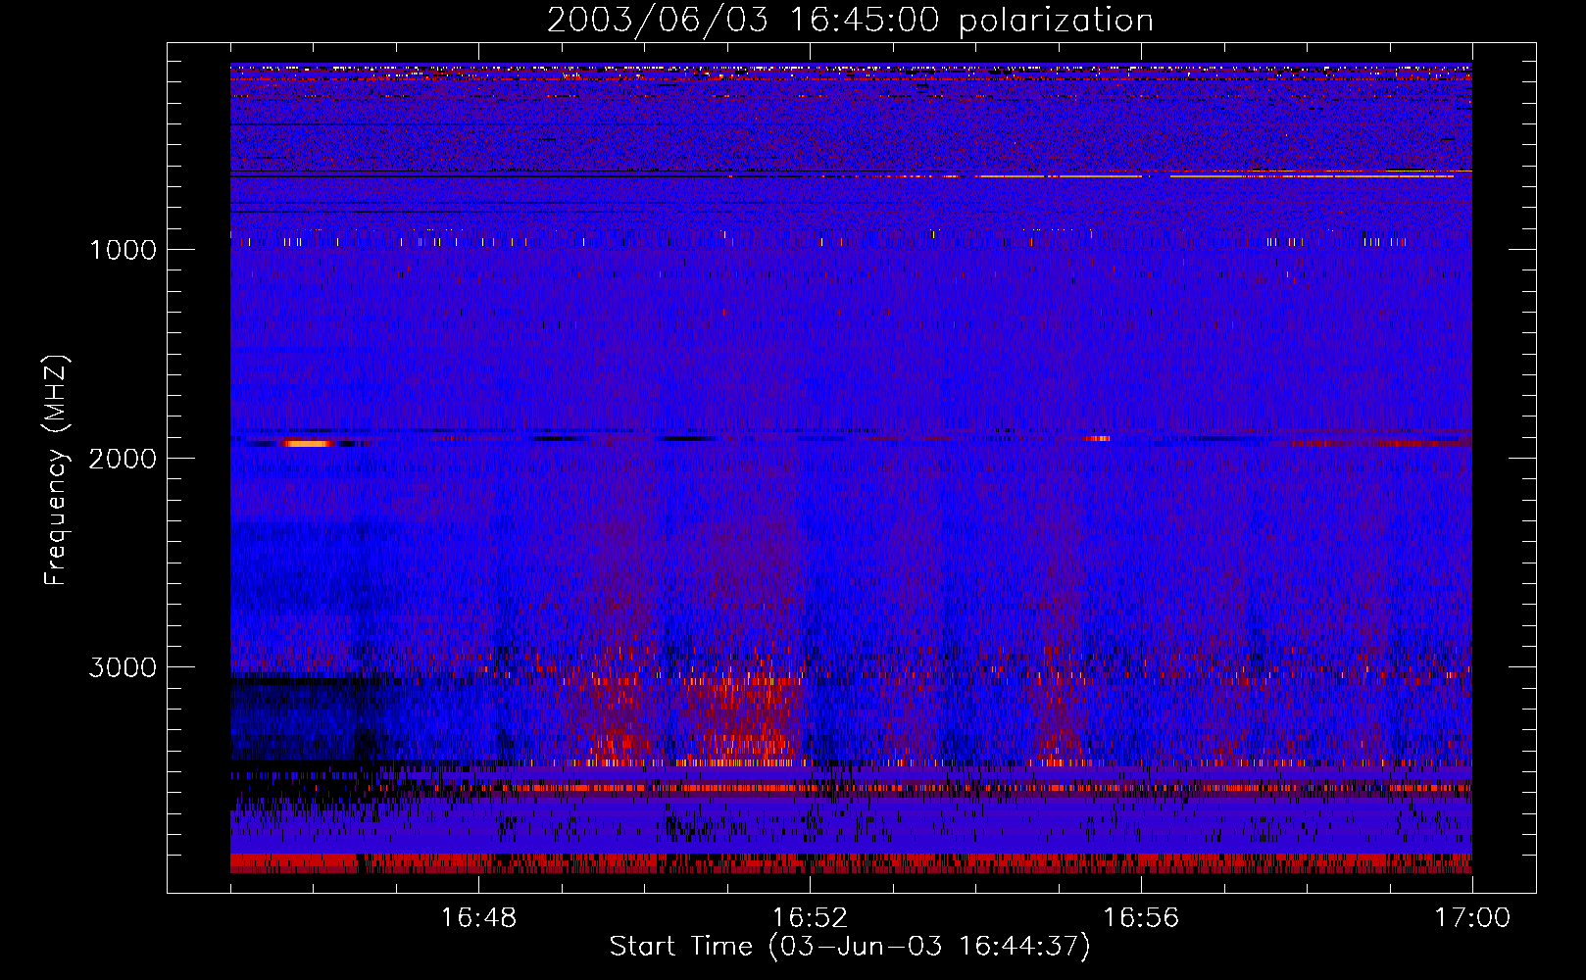Click the 17:00 time tick label
This screenshot has height=980, width=1586.
1472,918
